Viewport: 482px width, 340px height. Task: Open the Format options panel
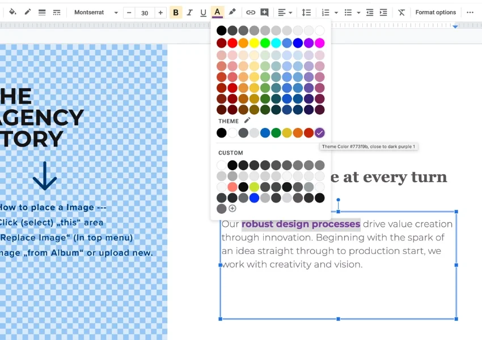pyautogui.click(x=436, y=12)
